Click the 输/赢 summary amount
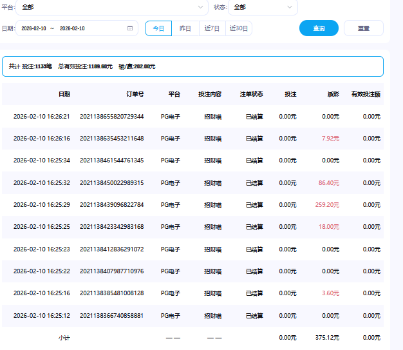 coord(137,66)
